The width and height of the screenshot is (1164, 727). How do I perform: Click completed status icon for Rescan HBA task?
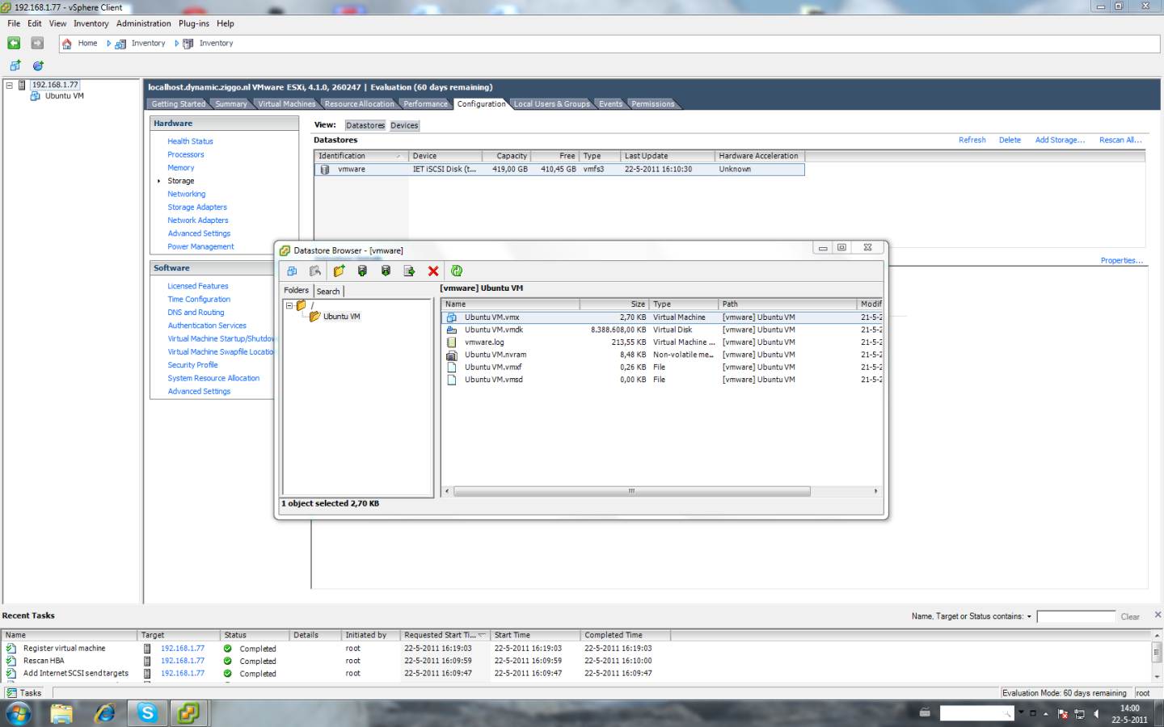pyautogui.click(x=228, y=661)
